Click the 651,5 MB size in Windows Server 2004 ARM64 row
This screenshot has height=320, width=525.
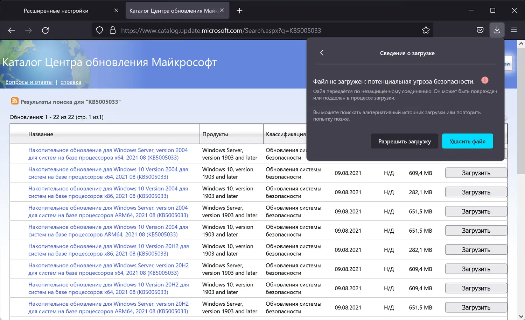click(420, 211)
